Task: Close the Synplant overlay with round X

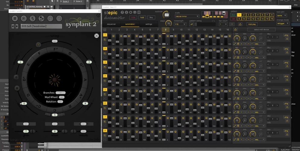Action: pyautogui.click(x=97, y=36)
